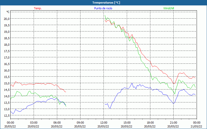207x129 pixels.
Task: Click the 17,5 y-axis value
Action: click(x=7, y=51)
